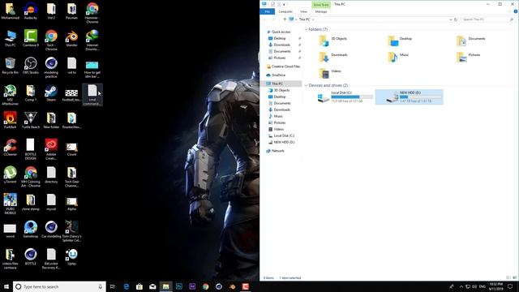This screenshot has height=292, width=519.
Task: Select Adobe Creative Cloud desktop icon
Action: [x=51, y=149]
